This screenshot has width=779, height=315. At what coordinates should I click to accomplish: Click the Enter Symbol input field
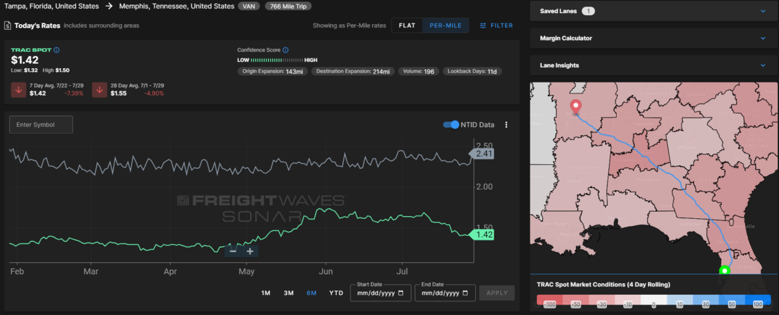pos(41,125)
